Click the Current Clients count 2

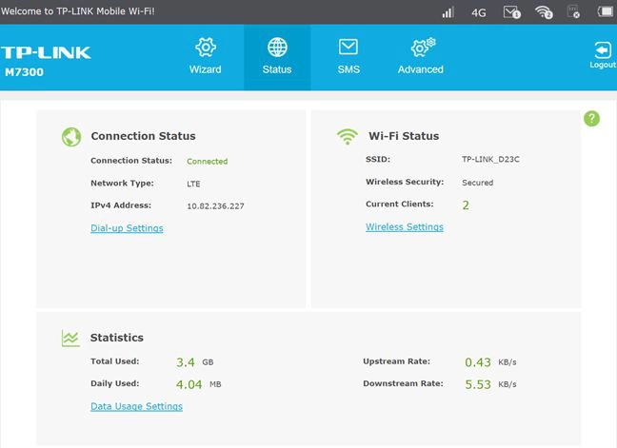[466, 205]
